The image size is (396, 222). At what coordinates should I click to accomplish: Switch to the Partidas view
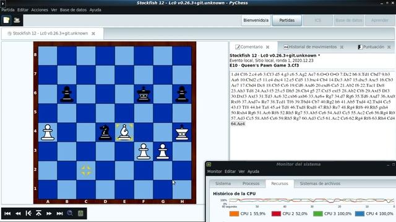(x=287, y=20)
